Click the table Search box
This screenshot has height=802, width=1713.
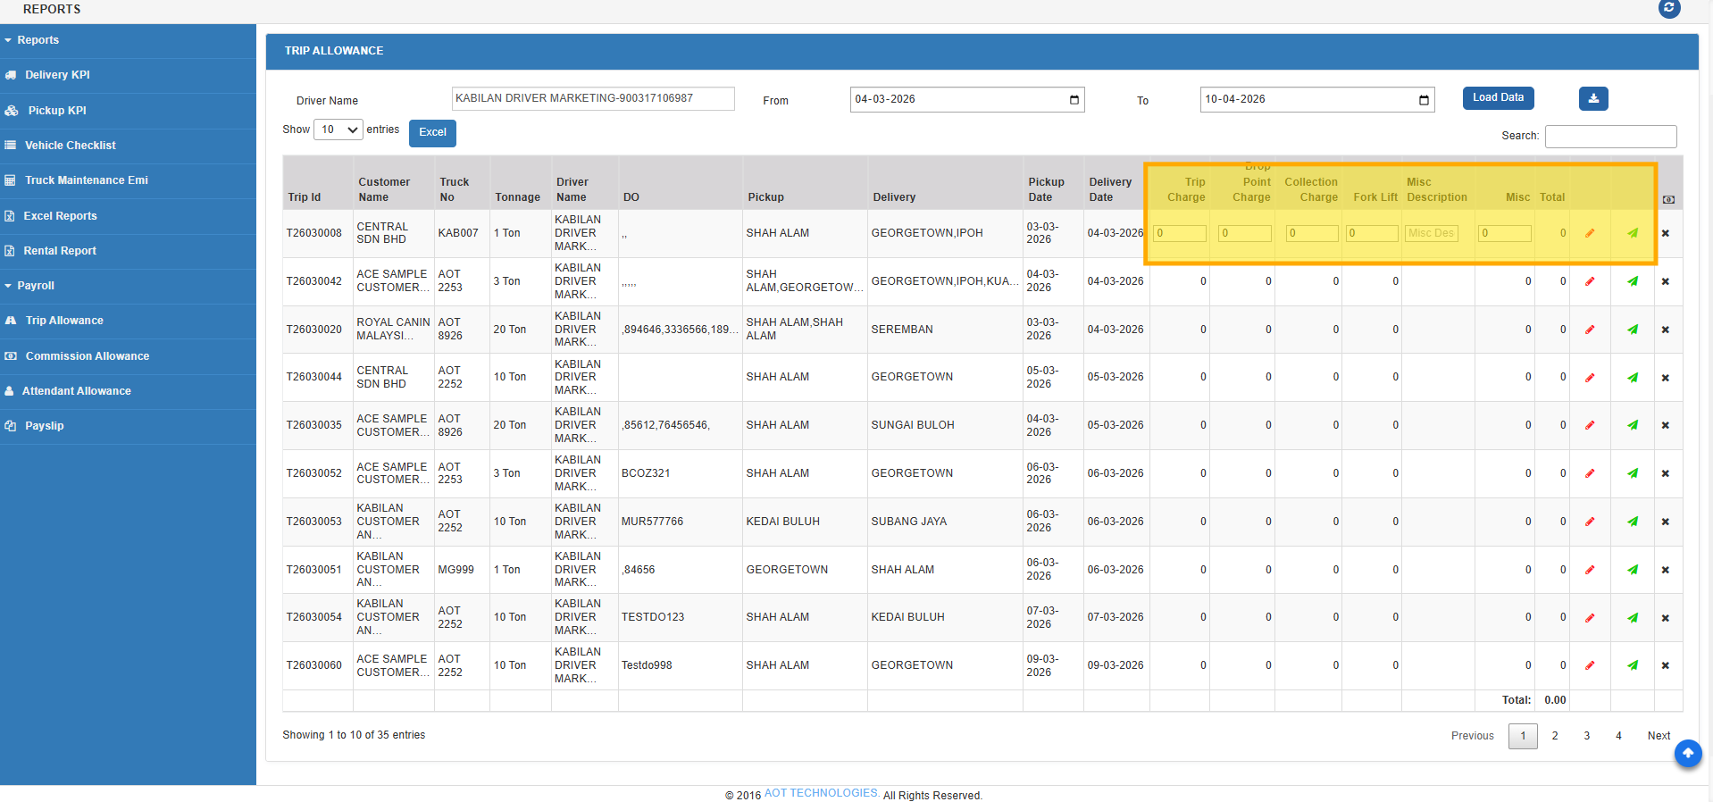(1611, 136)
